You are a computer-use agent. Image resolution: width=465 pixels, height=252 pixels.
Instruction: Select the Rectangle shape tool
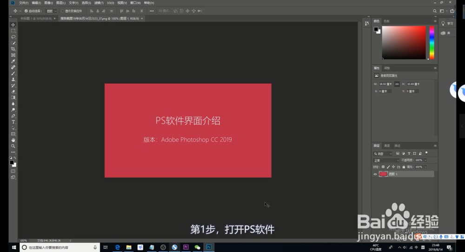tap(13, 134)
